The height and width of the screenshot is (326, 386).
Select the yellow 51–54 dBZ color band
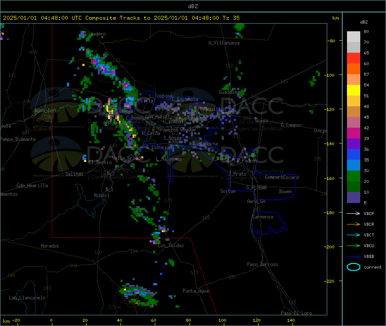(353, 90)
